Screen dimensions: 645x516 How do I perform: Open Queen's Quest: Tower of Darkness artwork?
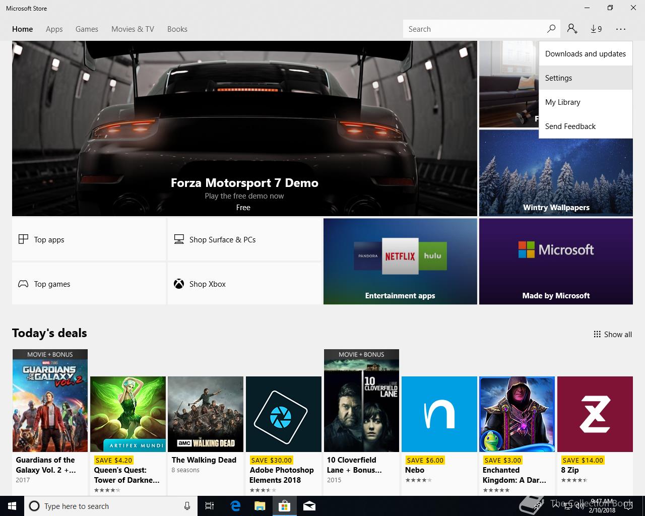pos(128,414)
